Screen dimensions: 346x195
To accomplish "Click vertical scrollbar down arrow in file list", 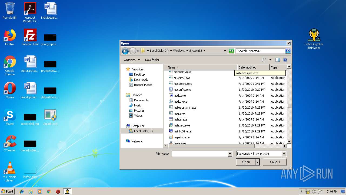I will pyautogui.click(x=289, y=142).
